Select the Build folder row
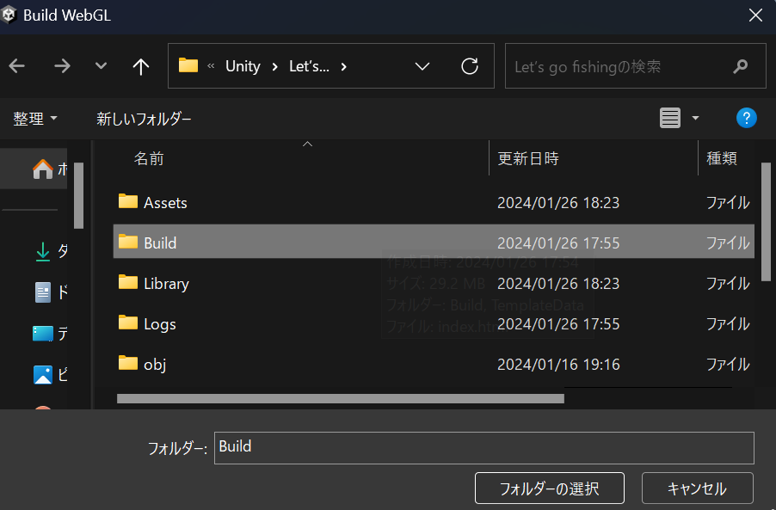The width and height of the screenshot is (776, 510). (x=434, y=243)
